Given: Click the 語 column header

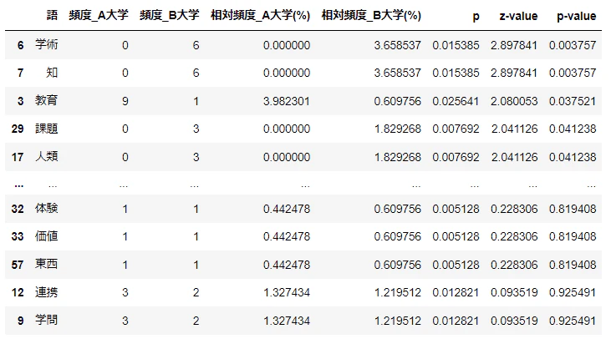Looking at the screenshot, I should pyautogui.click(x=52, y=15).
